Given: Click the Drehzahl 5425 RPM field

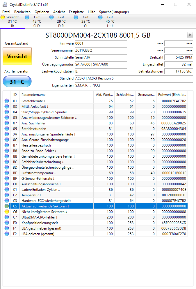Looking at the screenshot, I should tap(179, 57).
